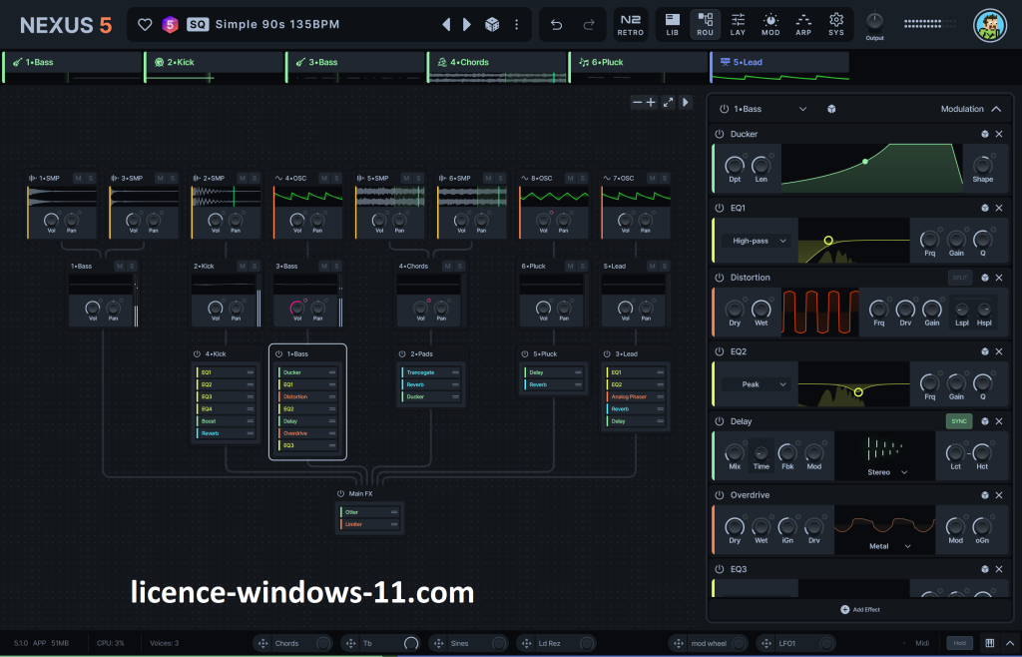Randomize the Ducker effect with its dice icon

984,134
